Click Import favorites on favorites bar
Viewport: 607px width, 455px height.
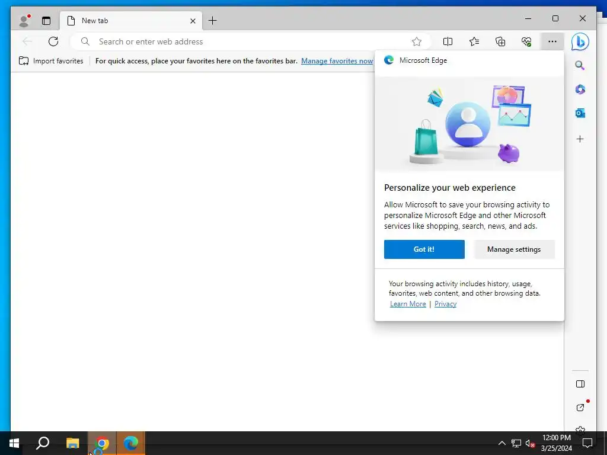(51, 61)
